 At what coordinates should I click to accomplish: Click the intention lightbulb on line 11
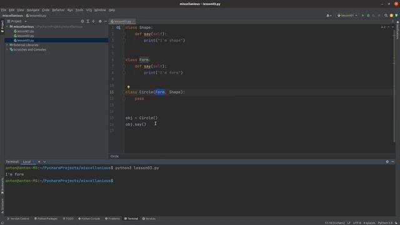(x=128, y=87)
